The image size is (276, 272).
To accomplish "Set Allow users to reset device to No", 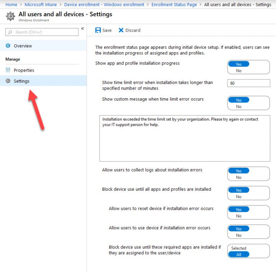I will pos(239,216).
